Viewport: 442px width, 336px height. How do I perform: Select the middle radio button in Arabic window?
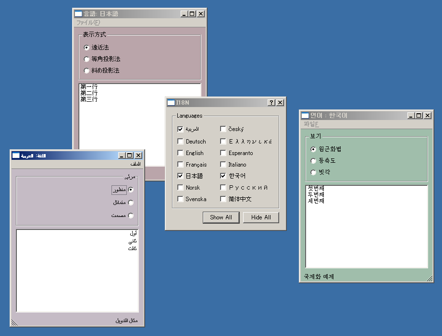tap(131, 203)
